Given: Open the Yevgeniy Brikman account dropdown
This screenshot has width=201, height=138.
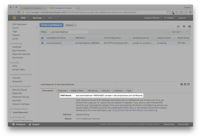Looking at the screenshot, I should pos(153,18).
